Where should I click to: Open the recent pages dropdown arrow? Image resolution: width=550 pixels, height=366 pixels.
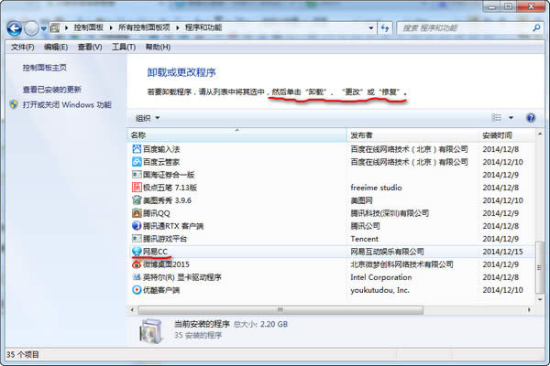(x=43, y=28)
